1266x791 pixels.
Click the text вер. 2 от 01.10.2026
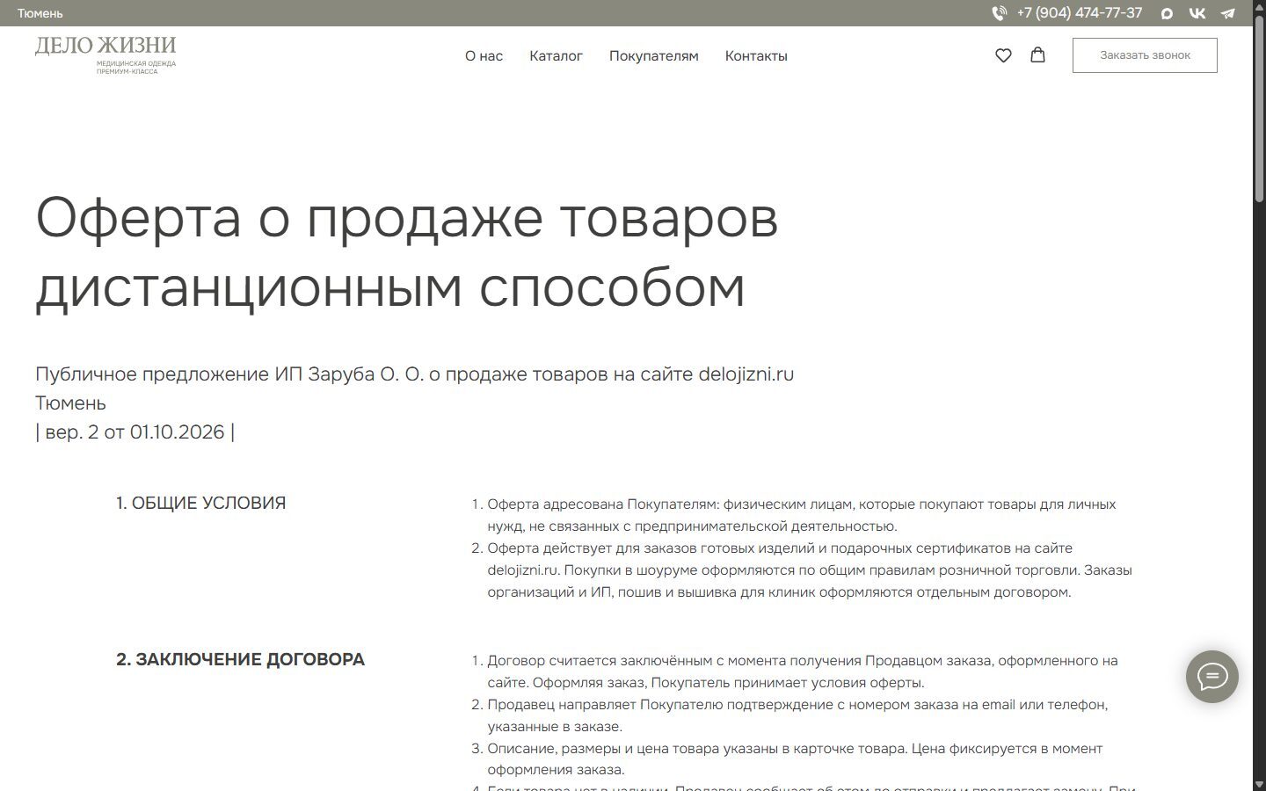(135, 432)
